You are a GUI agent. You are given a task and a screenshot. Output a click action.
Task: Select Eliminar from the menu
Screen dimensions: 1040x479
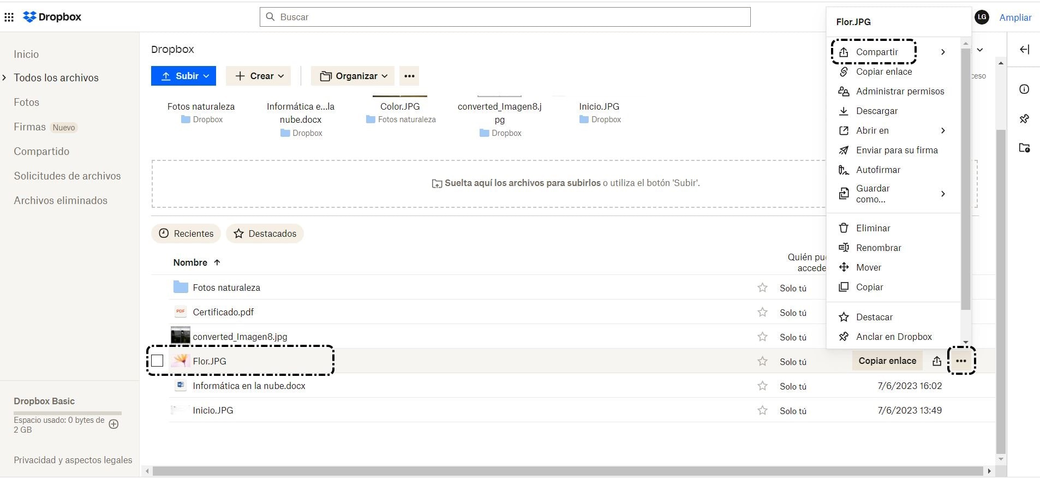coord(873,228)
